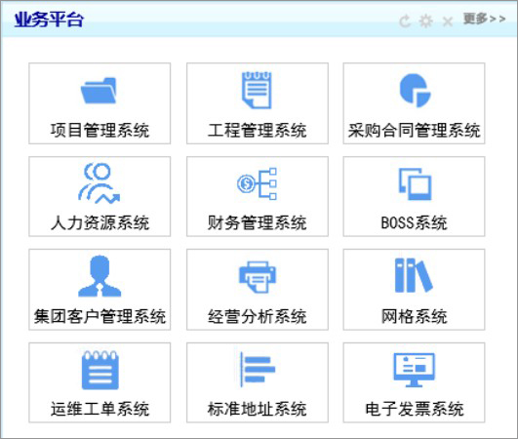518x439 pixels.
Task: Open panel settings gear icon
Action: click(426, 21)
